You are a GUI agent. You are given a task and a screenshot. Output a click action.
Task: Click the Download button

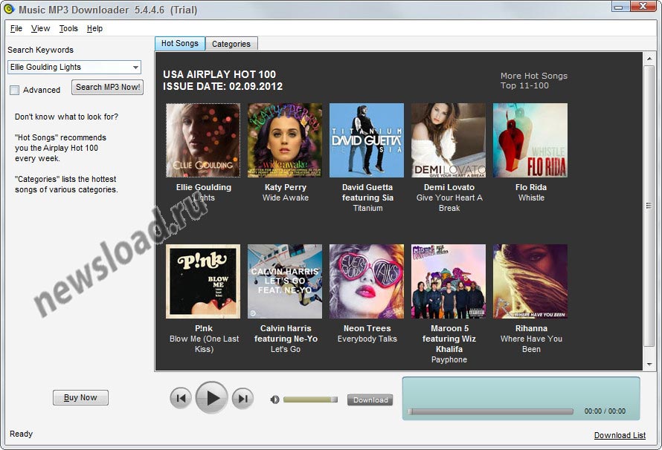pyautogui.click(x=370, y=400)
